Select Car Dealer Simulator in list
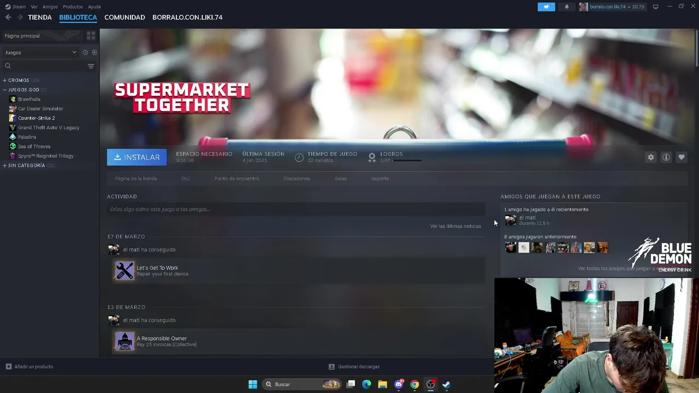 pyautogui.click(x=40, y=109)
